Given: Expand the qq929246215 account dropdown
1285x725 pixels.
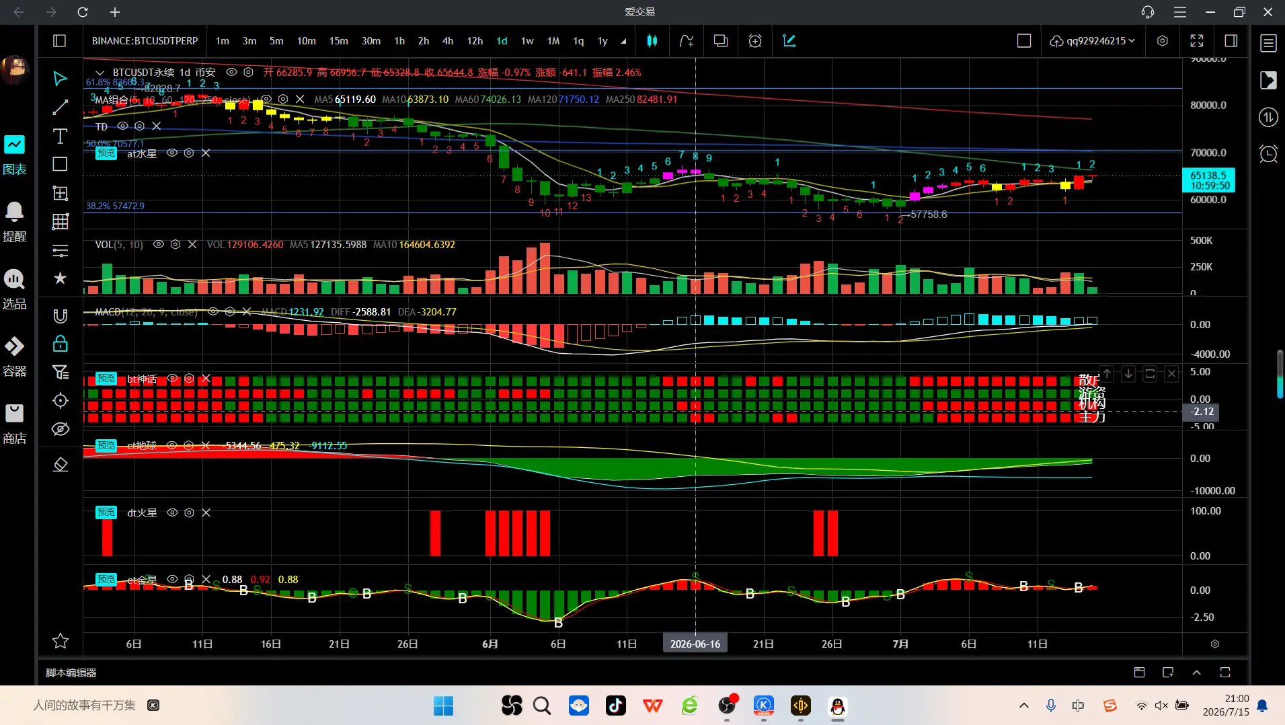Looking at the screenshot, I should (x=1092, y=41).
